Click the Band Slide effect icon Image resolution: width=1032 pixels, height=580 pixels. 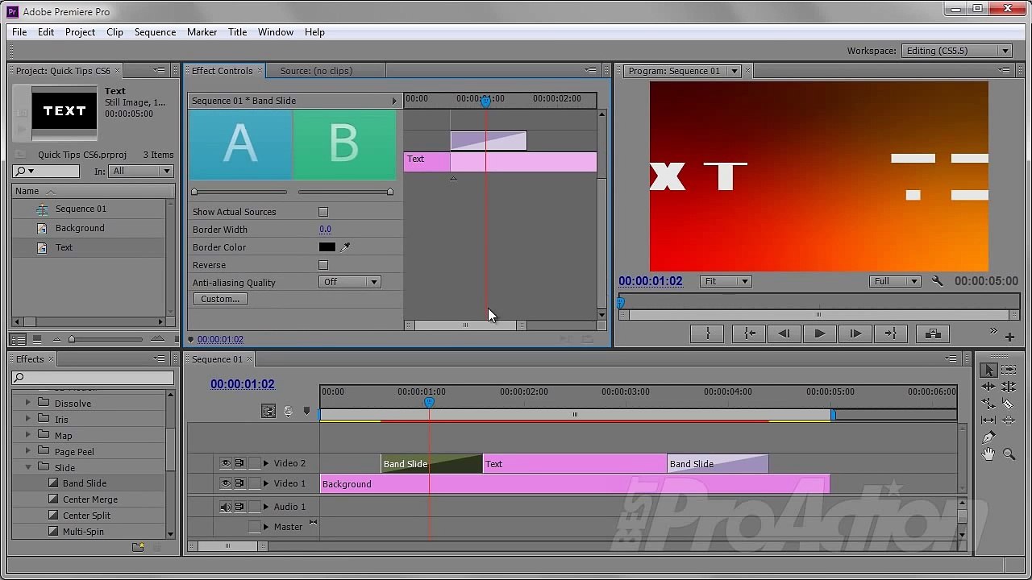click(x=53, y=483)
